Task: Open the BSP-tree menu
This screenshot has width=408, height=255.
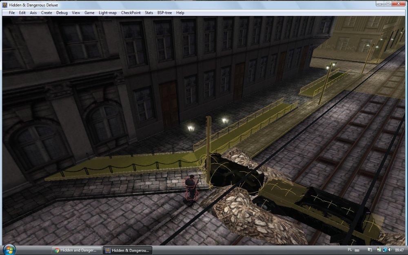Action: coord(164,13)
